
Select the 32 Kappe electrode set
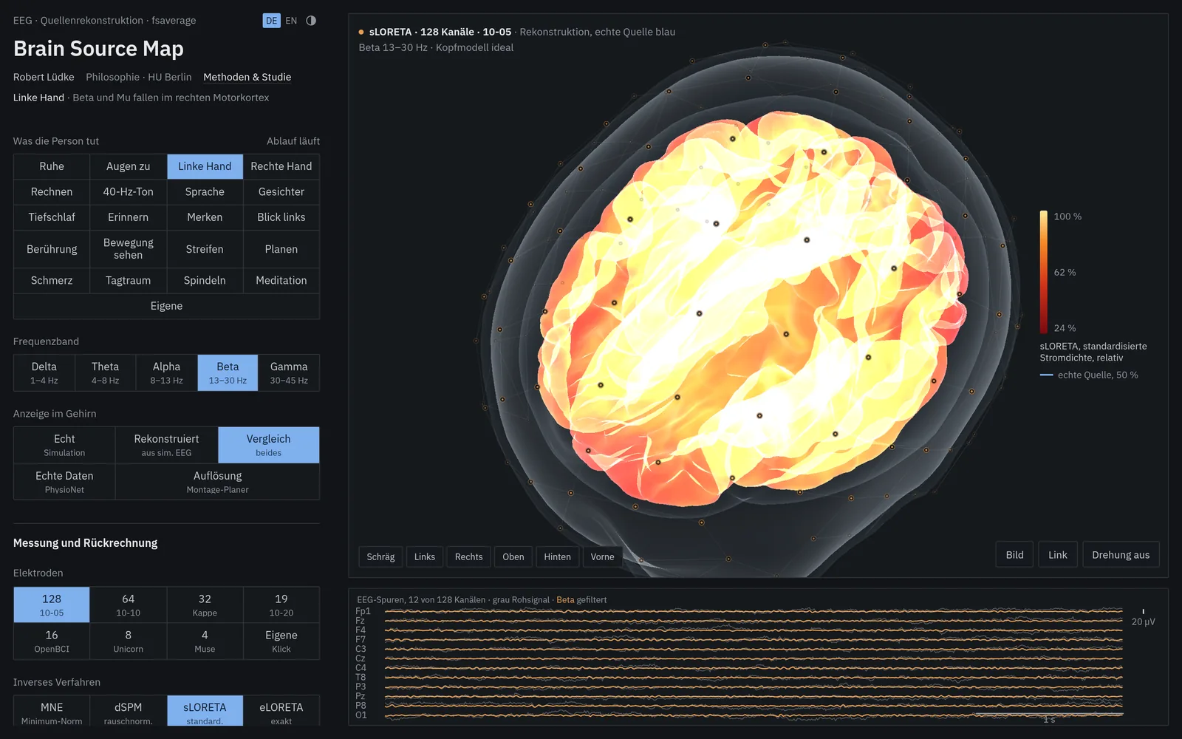coord(205,605)
